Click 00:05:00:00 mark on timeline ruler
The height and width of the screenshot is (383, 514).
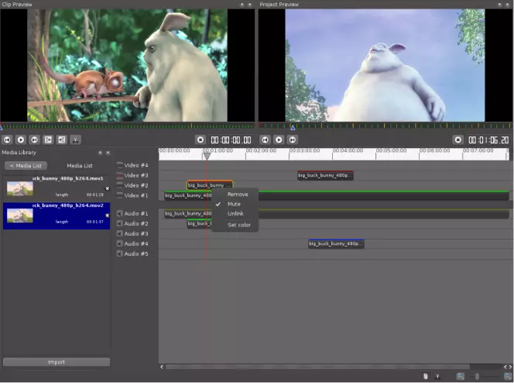pos(391,150)
